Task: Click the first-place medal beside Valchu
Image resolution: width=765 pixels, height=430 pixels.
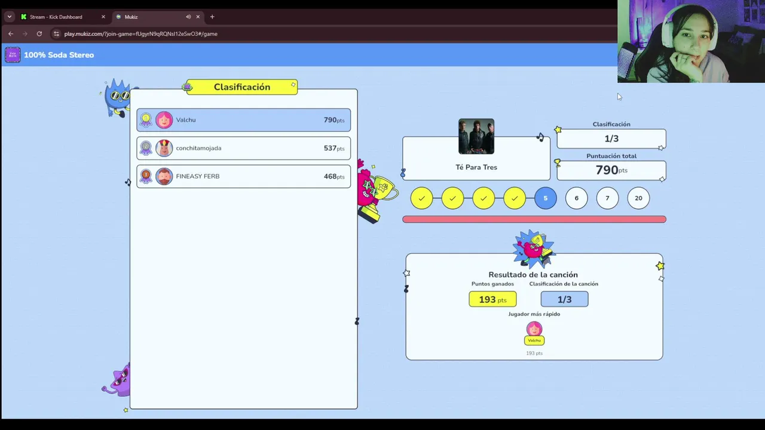Action: click(x=146, y=120)
